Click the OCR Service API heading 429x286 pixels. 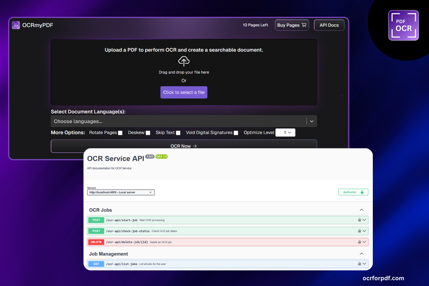pyautogui.click(x=116, y=159)
